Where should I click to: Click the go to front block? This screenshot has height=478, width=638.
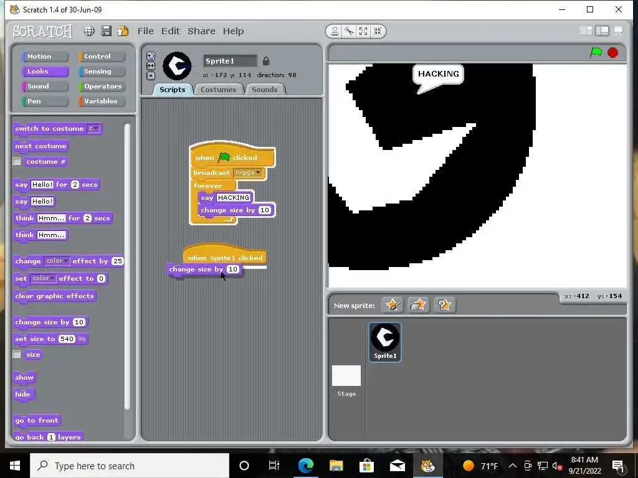[x=37, y=421]
